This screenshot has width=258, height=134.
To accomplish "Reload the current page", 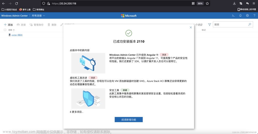I will pos(17,3).
